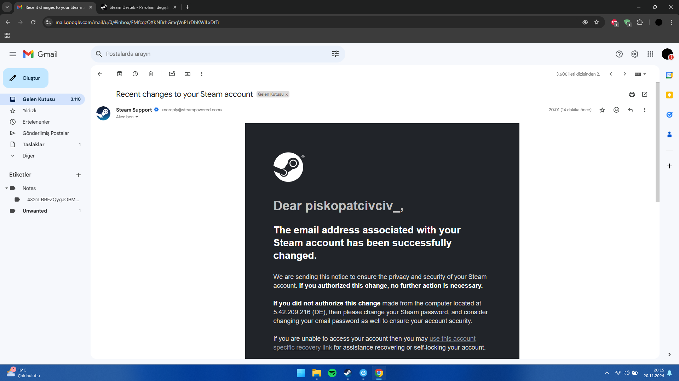The image size is (679, 381).
Task: Delete this email with the trash icon
Action: (x=151, y=74)
